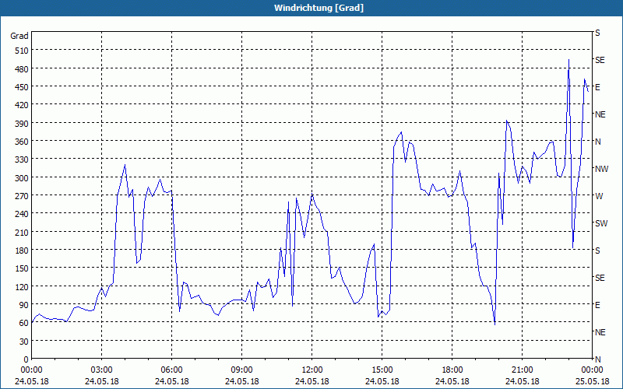Click the 90 degree axis label
The image size is (623, 389).
click(24, 305)
